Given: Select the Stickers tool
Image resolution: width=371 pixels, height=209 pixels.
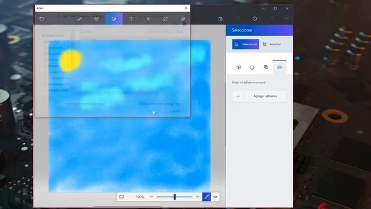Looking at the screenshot, I should pyautogui.click(x=114, y=19).
